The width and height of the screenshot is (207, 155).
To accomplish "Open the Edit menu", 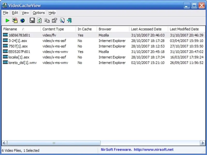I will click(x=15, y=13).
